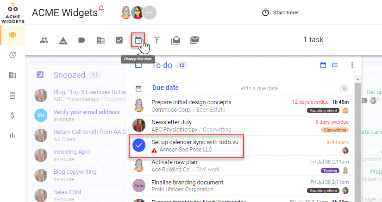Click the building client icon in toolbar
The image size is (382, 202).
(x=100, y=40)
